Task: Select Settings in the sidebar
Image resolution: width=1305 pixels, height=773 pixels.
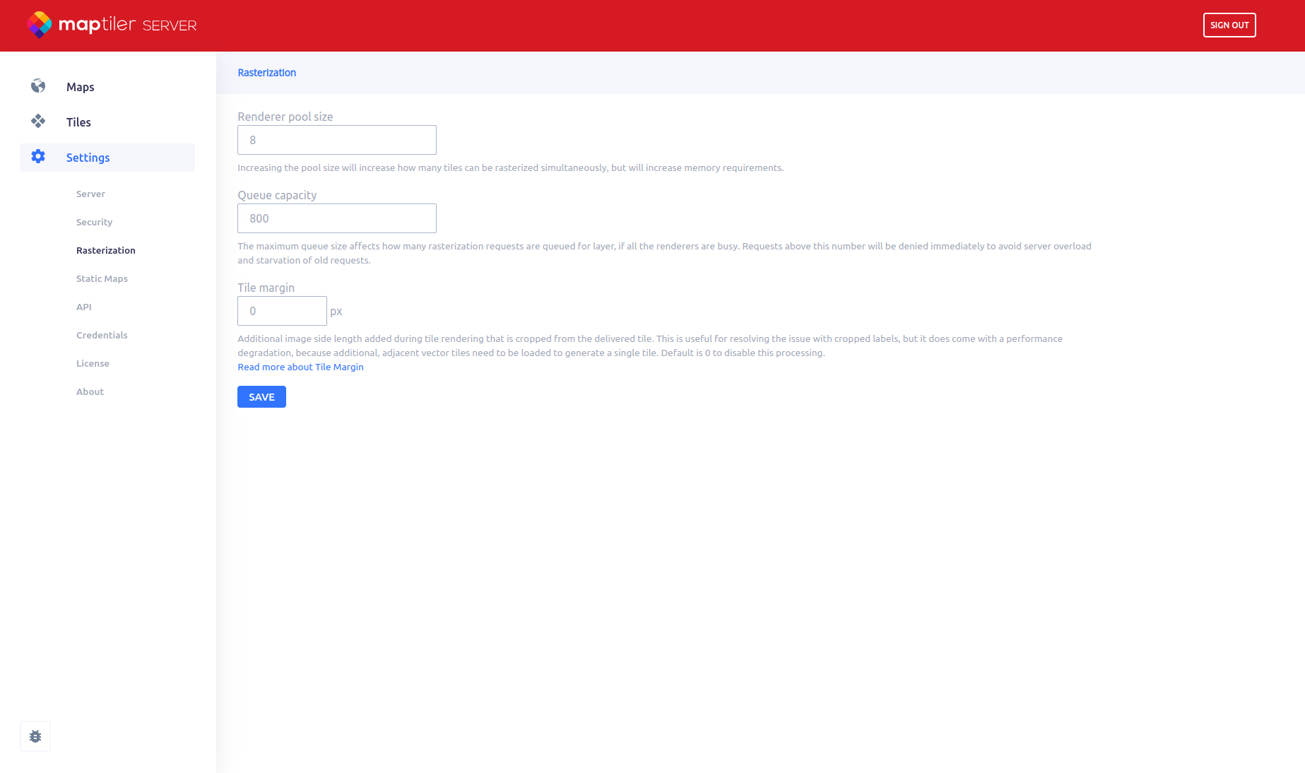Action: pos(88,158)
